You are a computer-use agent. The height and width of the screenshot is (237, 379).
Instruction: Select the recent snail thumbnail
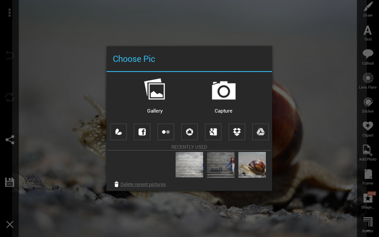click(252, 165)
